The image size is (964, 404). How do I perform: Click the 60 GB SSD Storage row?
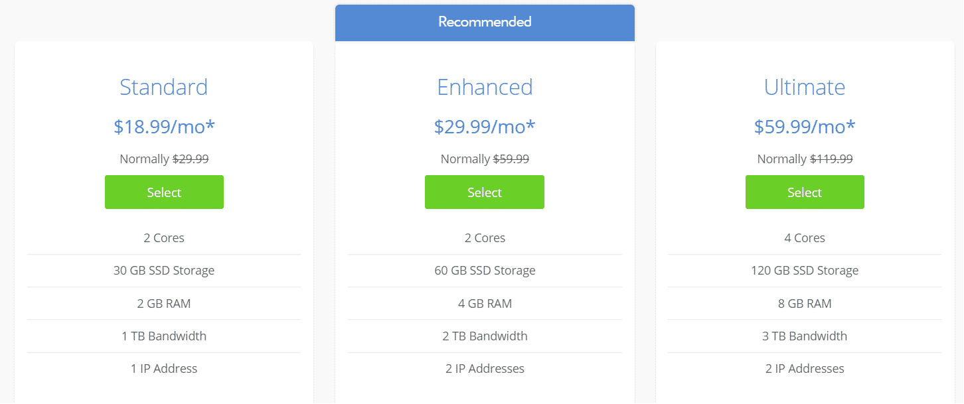pos(485,271)
